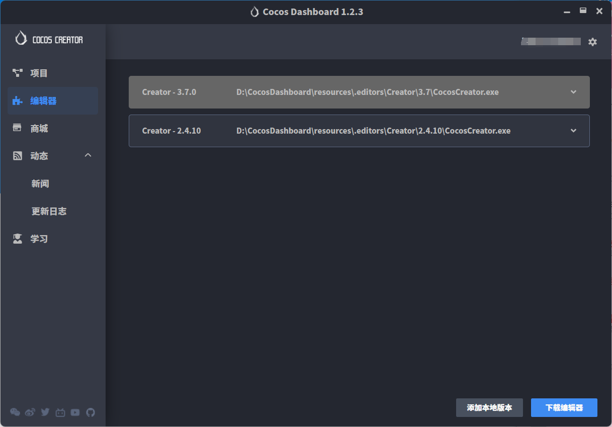Select the Creator - 3.7.0 label
The image size is (612, 427).
(169, 92)
